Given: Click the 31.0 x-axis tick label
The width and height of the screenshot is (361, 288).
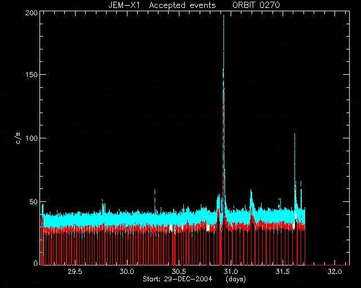Looking at the screenshot, I should 231,272.
